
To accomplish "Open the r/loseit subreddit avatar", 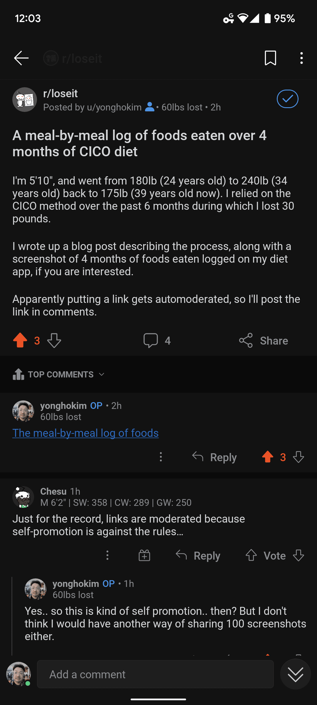I will (x=25, y=100).
